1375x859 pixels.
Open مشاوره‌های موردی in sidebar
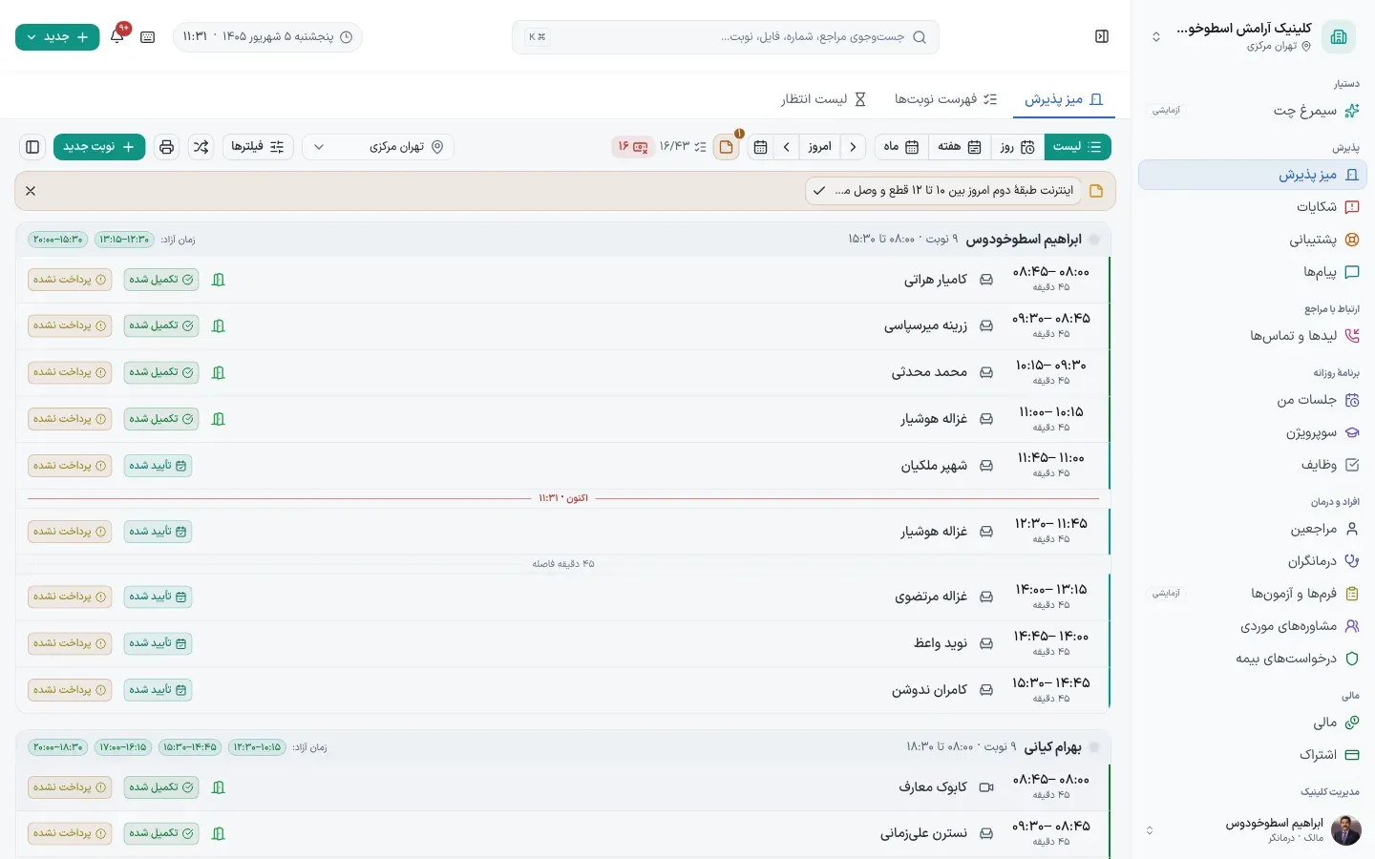[1253, 626]
